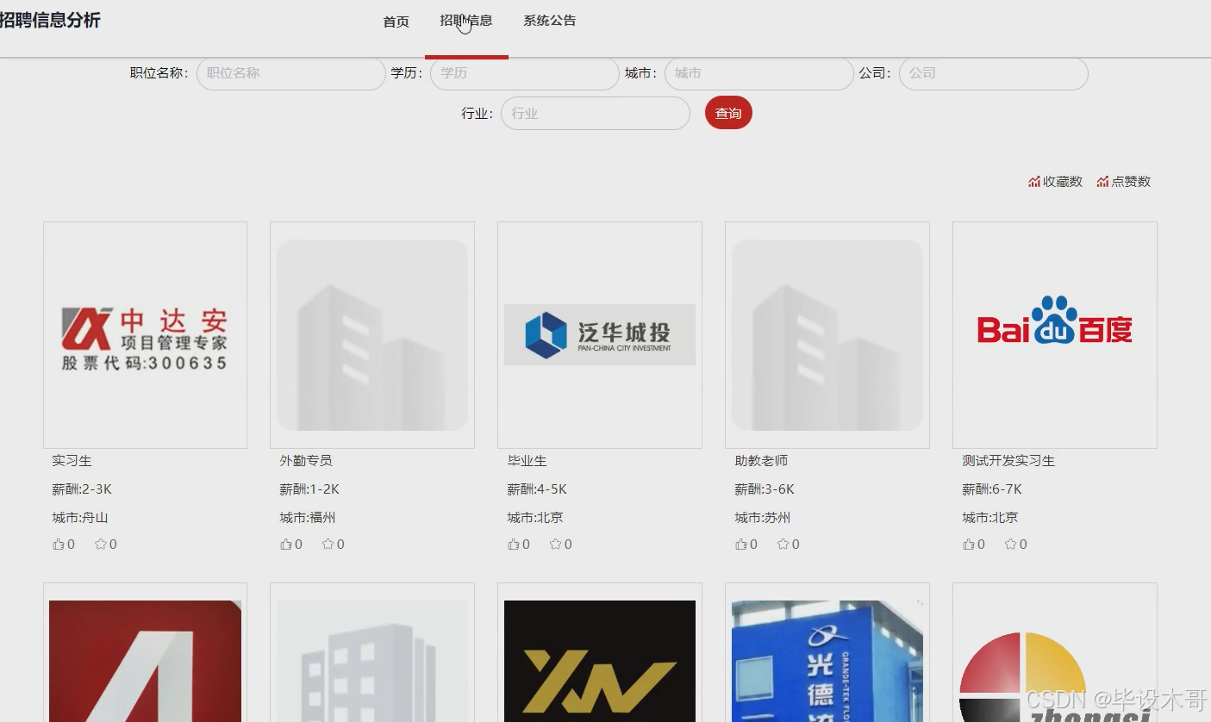Screen dimensions: 1211x722
Task: Click the 薪酬:3-6K text
Action: pyautogui.click(x=765, y=489)
